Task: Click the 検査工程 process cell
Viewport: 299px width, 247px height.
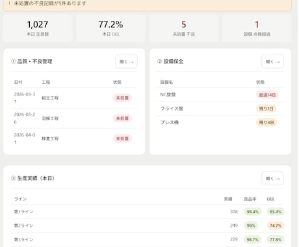Action: (x=50, y=138)
